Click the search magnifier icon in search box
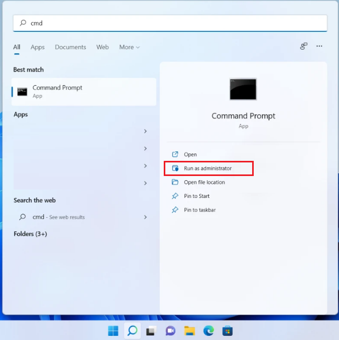This screenshot has width=339, height=340. [23, 23]
